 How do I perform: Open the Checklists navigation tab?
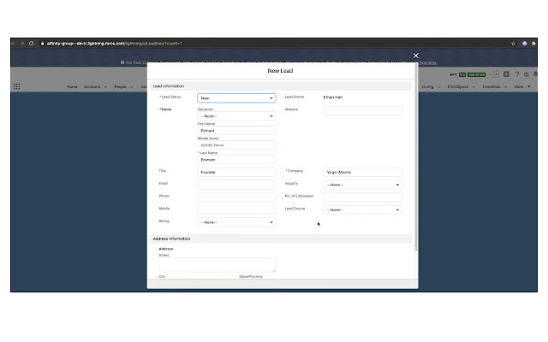tap(492, 86)
